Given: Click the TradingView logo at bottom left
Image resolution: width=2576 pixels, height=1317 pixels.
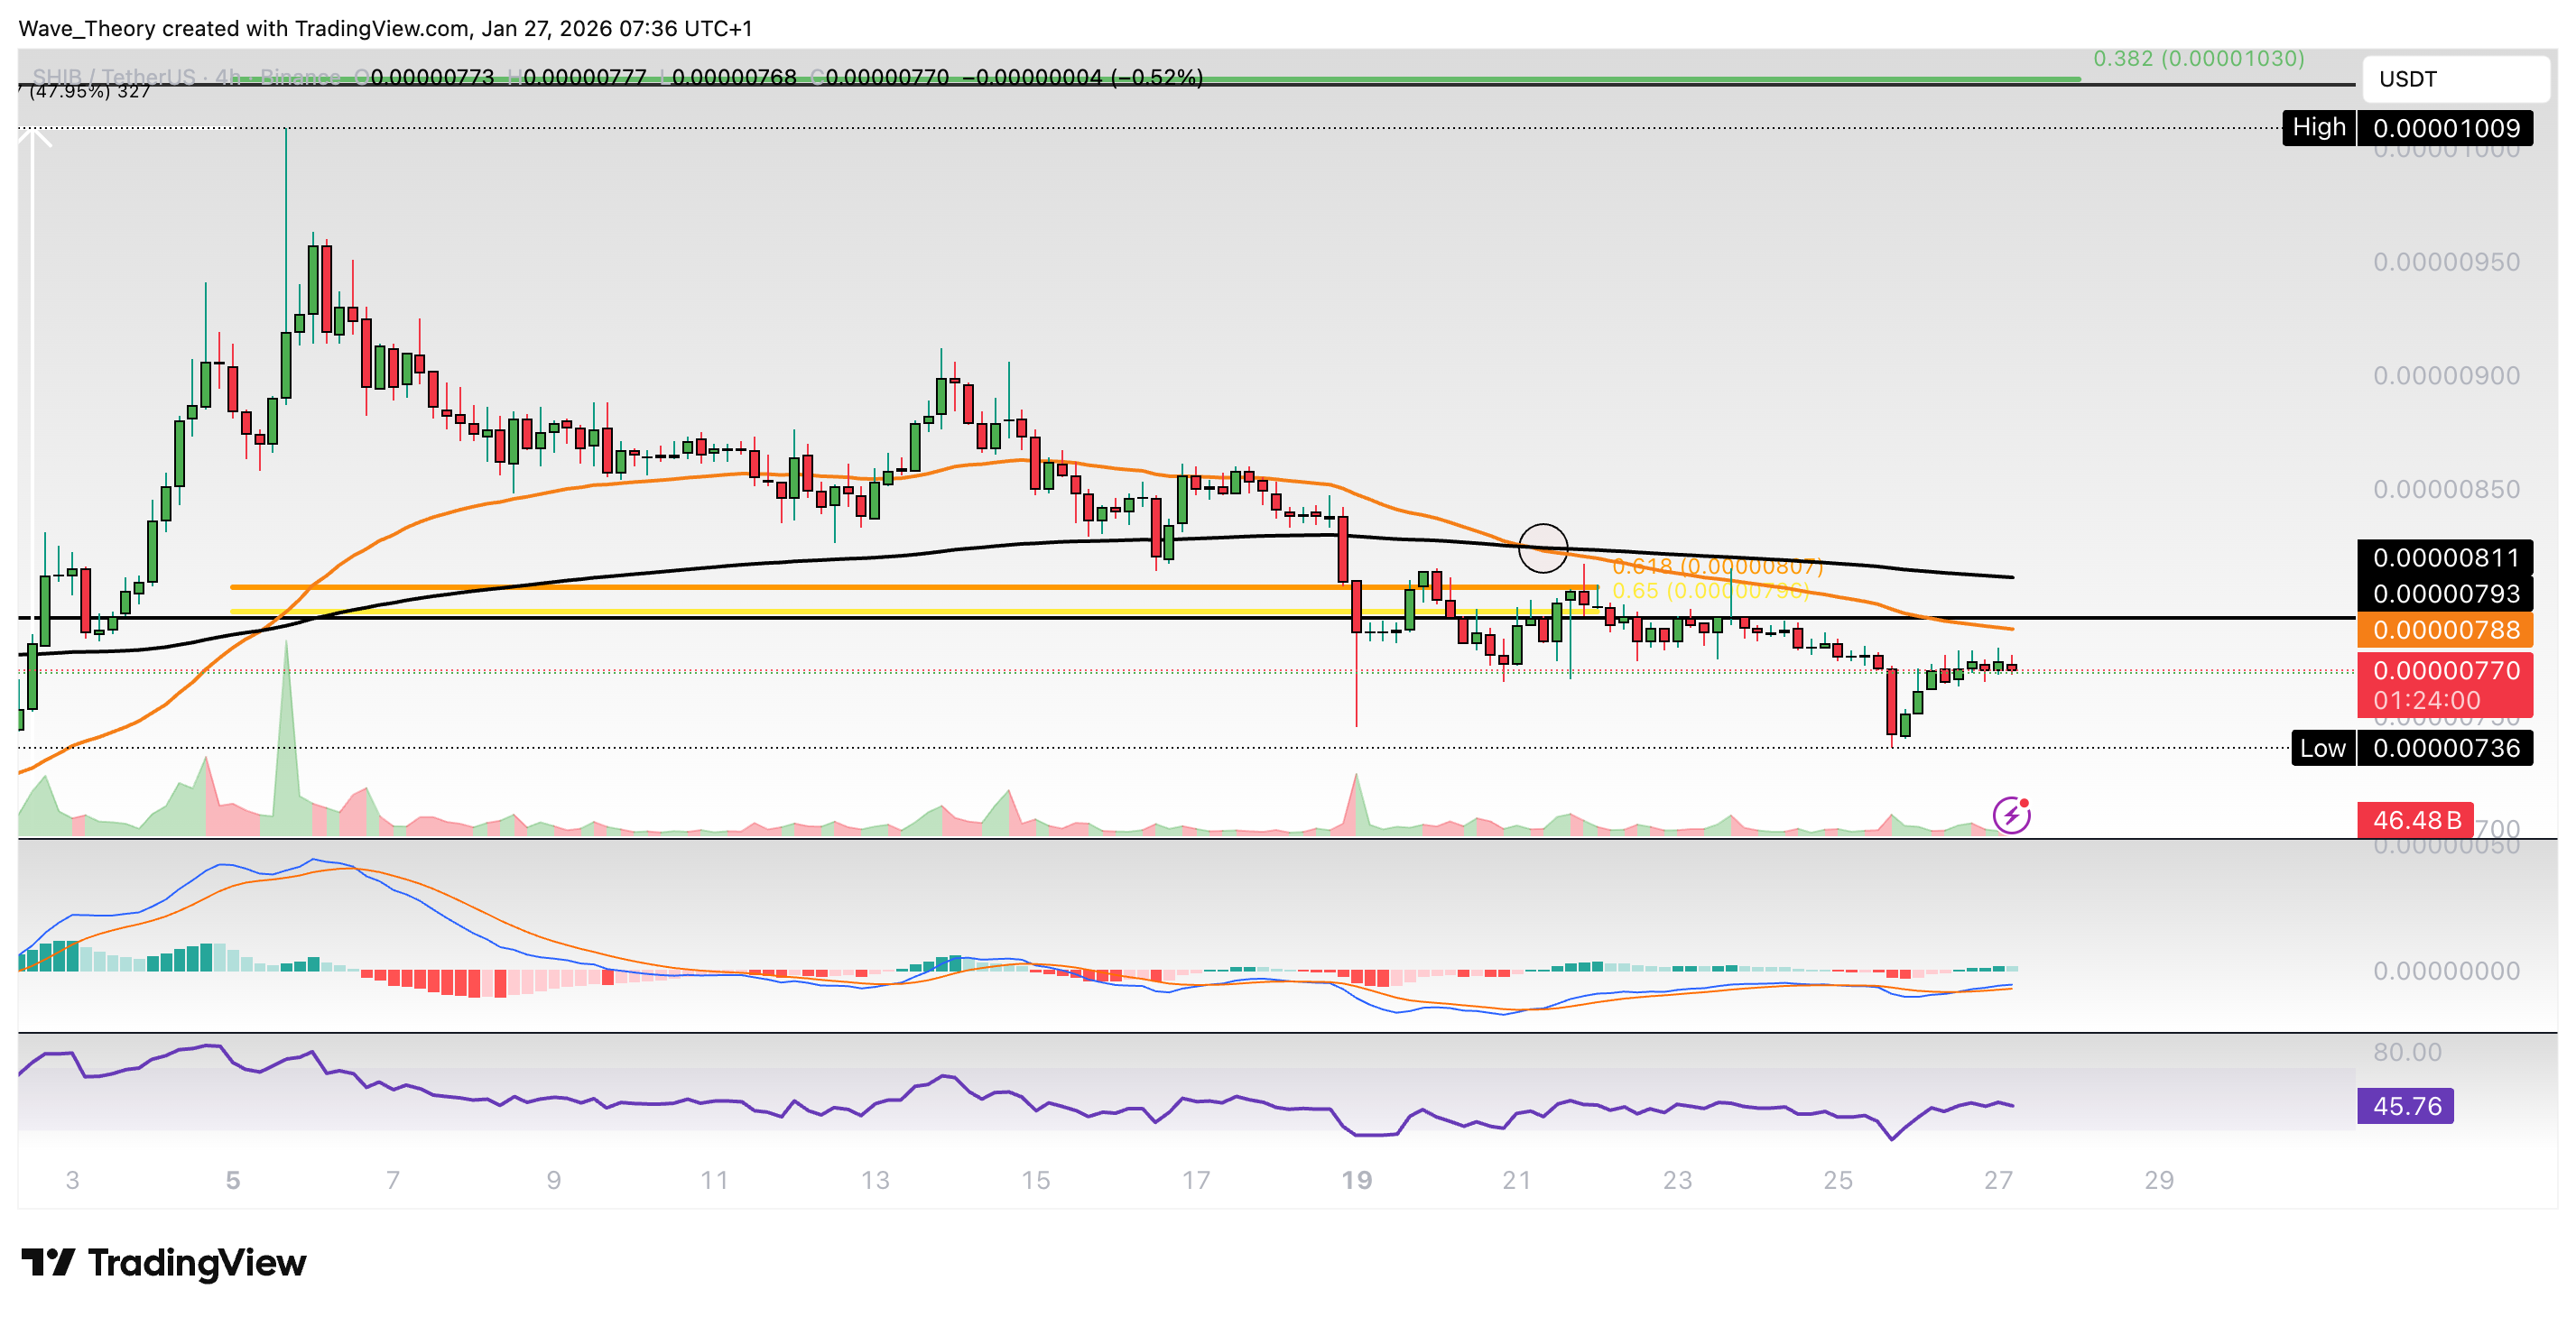Looking at the screenshot, I should (164, 1262).
